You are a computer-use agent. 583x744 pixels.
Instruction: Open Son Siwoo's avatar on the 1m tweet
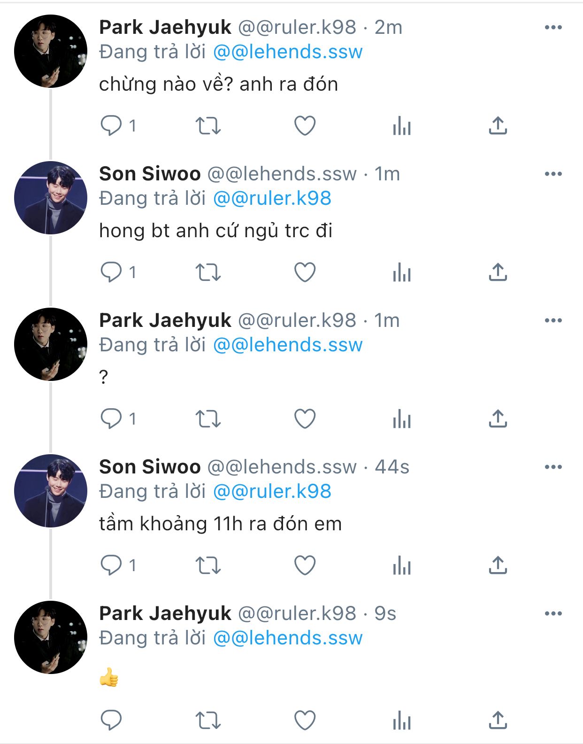(51, 198)
